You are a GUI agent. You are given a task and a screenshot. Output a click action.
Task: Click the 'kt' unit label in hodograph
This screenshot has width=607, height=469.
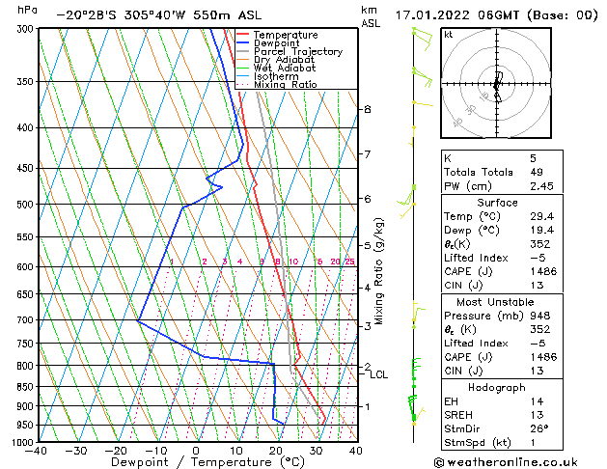pos(449,35)
